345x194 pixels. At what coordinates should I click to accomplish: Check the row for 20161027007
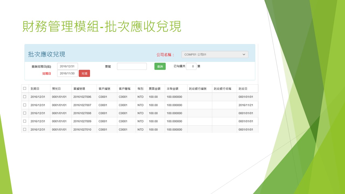tap(25, 105)
